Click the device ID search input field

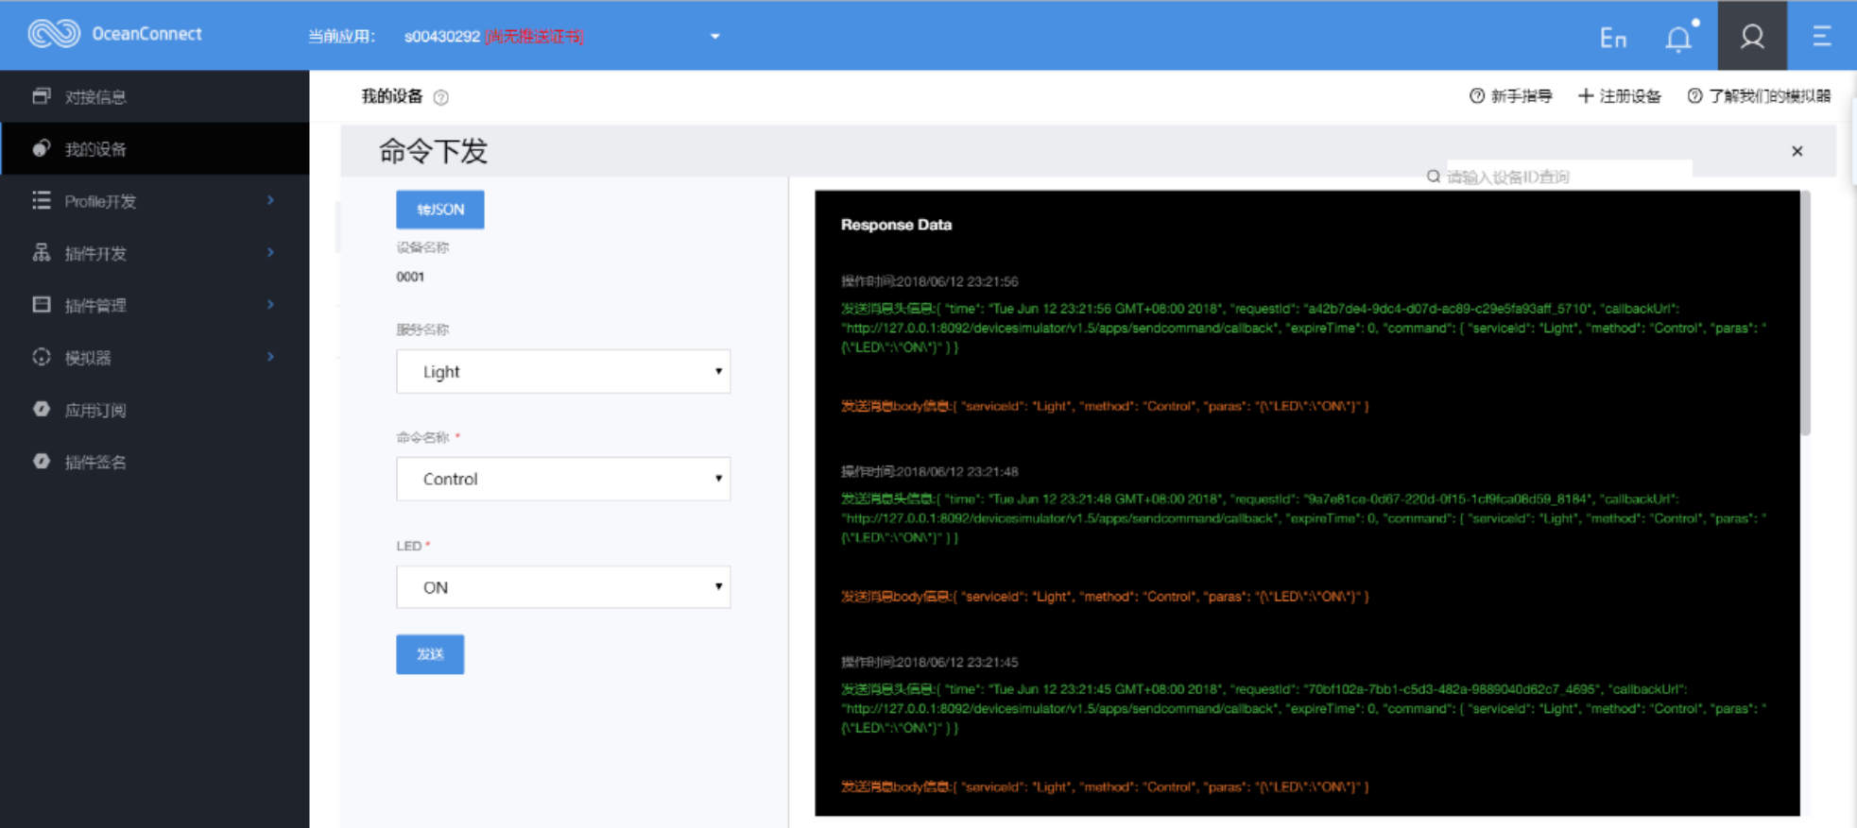(x=1569, y=177)
